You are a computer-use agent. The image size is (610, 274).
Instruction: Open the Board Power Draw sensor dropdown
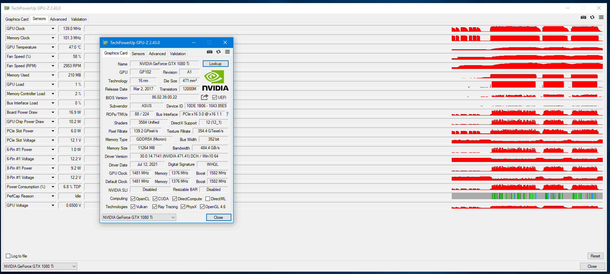click(x=53, y=112)
